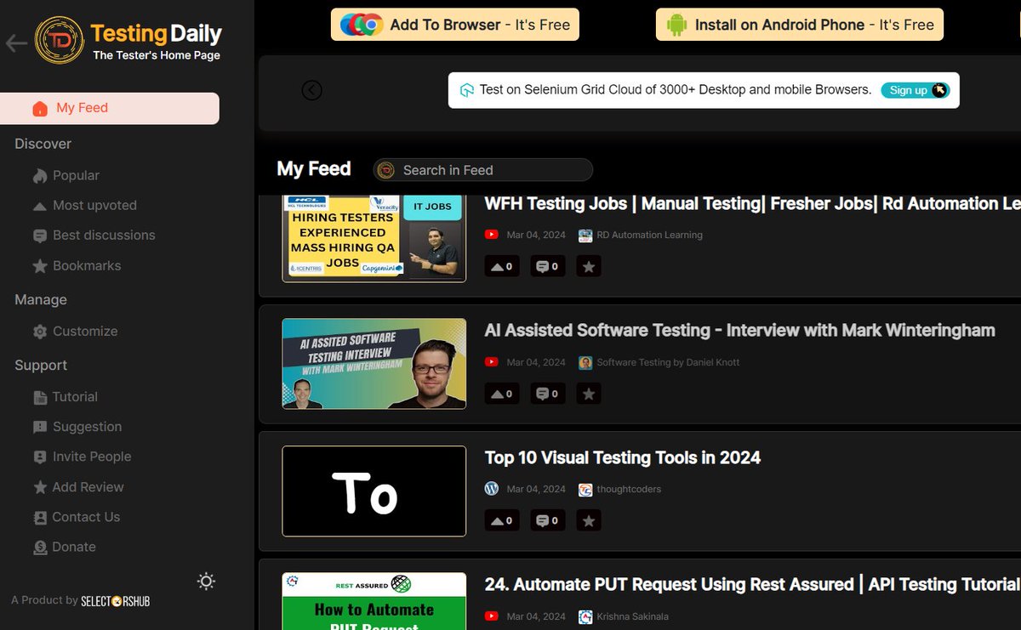Click the Search in Feed field
The height and width of the screenshot is (630, 1021).
click(482, 169)
